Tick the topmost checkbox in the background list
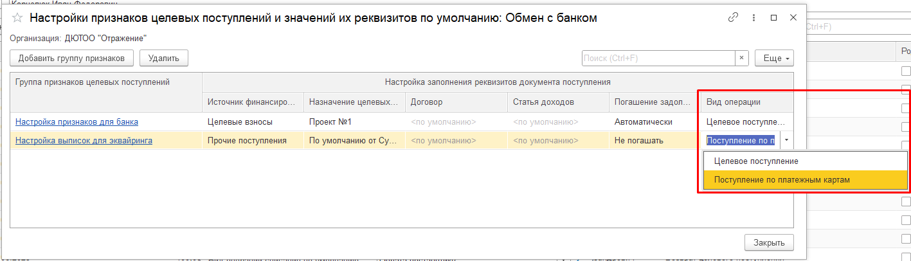The width and height of the screenshot is (911, 261). point(905,71)
